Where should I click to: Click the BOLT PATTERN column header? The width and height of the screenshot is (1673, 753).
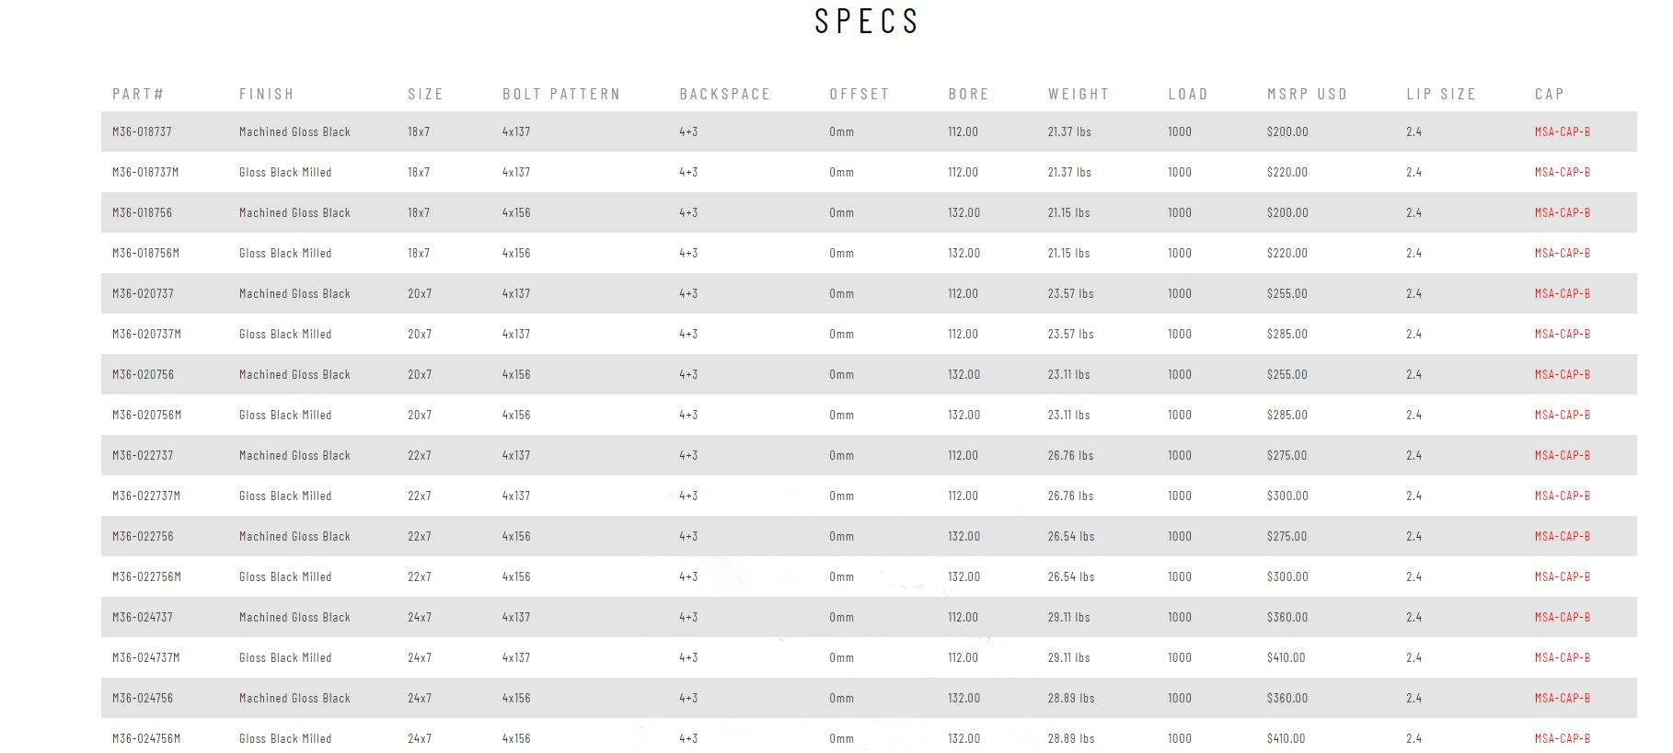click(561, 94)
